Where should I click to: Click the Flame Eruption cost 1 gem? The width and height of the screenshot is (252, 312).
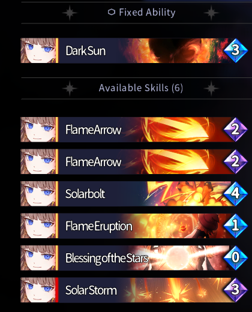click(235, 226)
